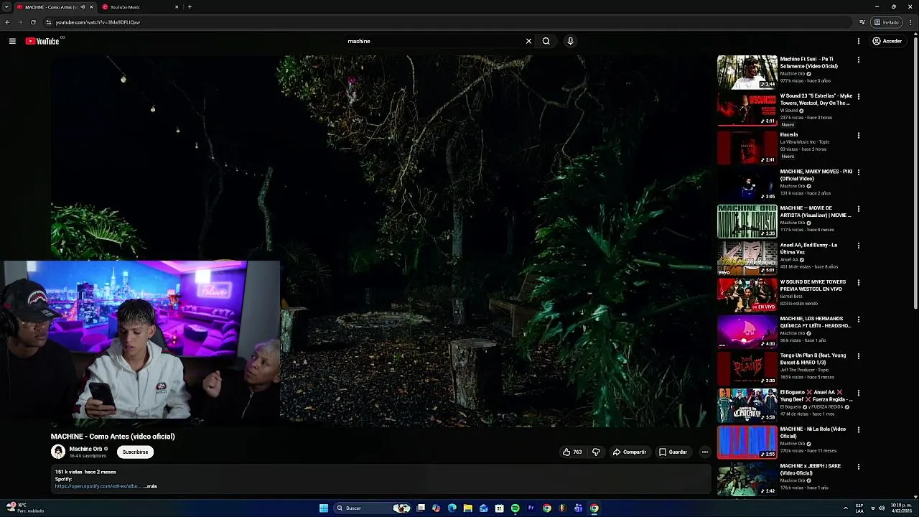Open YouTube settings three-dot menu in header

coord(858,41)
